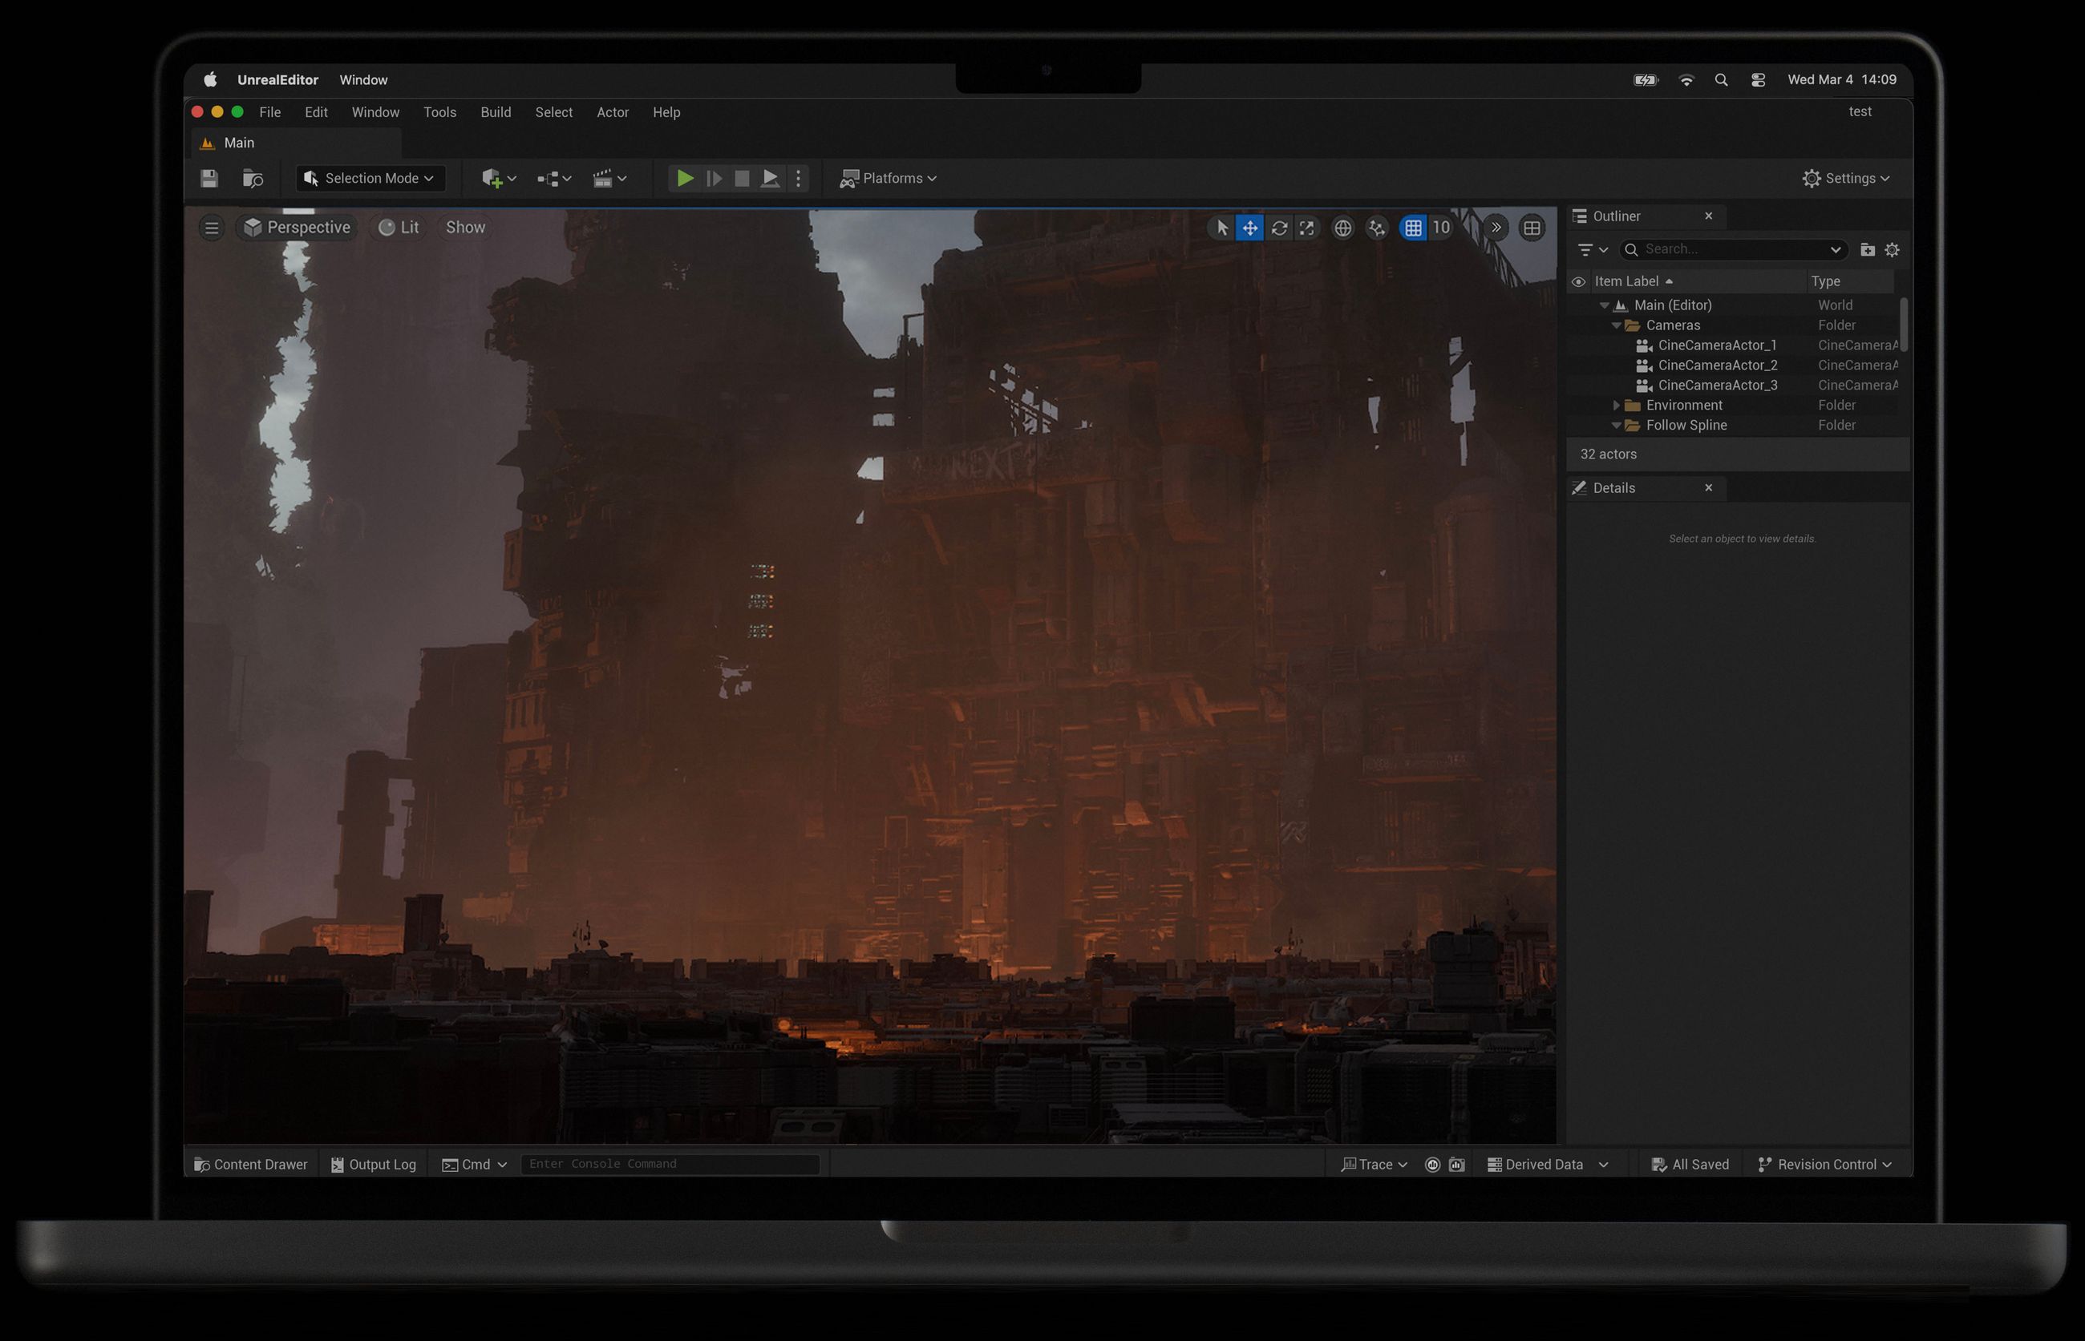The width and height of the screenshot is (2085, 1341).
Task: Toggle world/local transform coordinate space
Action: click(1342, 228)
